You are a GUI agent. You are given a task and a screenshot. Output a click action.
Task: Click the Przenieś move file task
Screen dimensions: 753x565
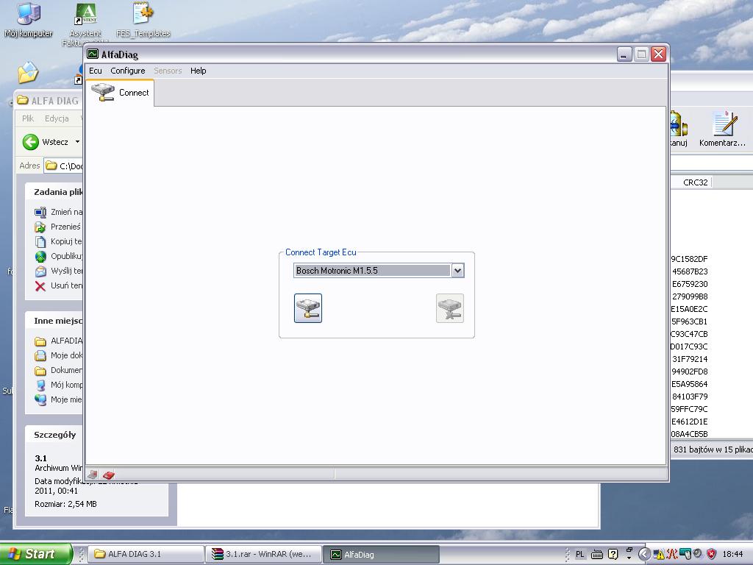pyautogui.click(x=57, y=227)
